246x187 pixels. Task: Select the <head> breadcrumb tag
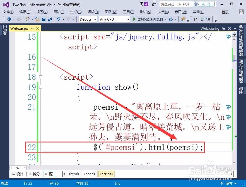coord(90,174)
